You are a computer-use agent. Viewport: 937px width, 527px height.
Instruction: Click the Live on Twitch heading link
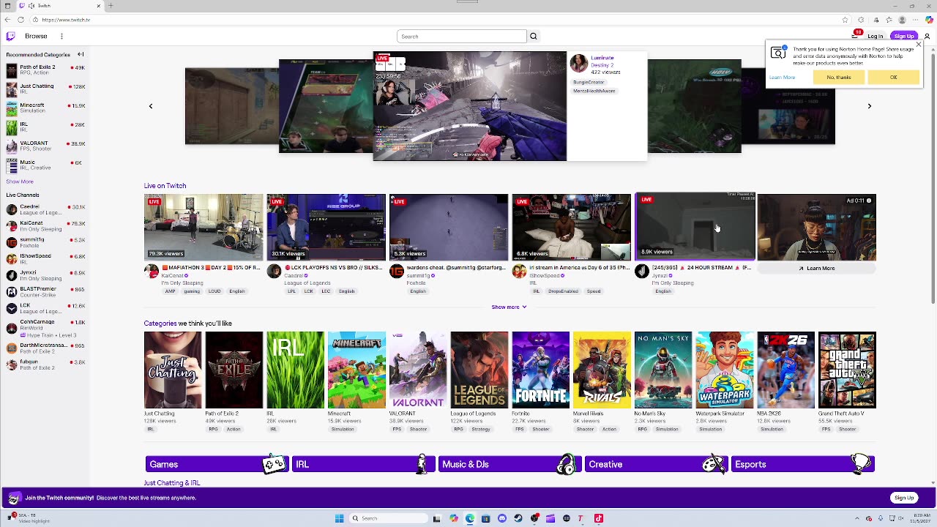pyautogui.click(x=165, y=186)
